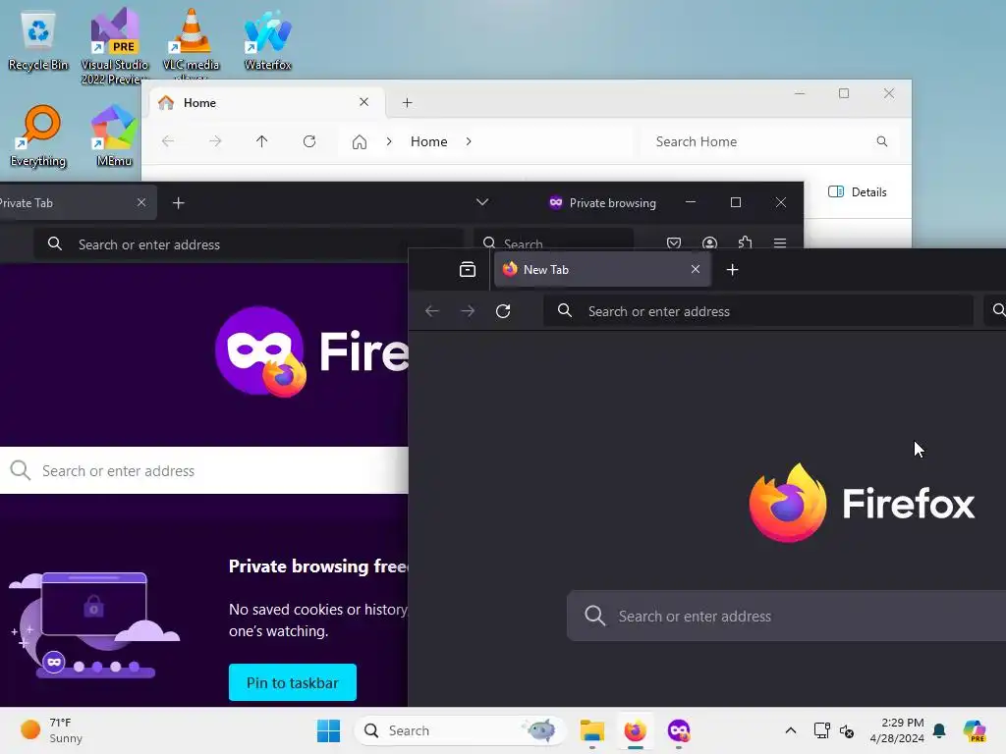This screenshot has height=754, width=1006.
Task: Launch the Waterfox desktop shortcut
Action: pos(267,40)
